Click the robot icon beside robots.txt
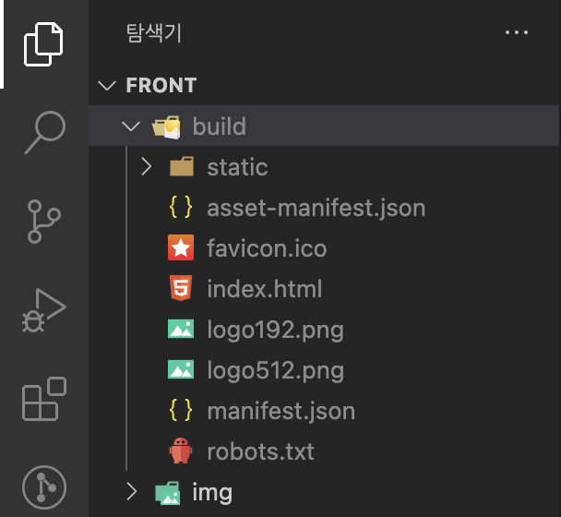561x517 pixels. (181, 451)
